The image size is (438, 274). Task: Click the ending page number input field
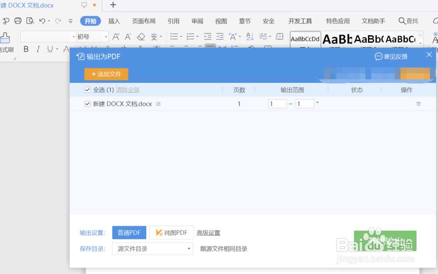tap(304, 103)
